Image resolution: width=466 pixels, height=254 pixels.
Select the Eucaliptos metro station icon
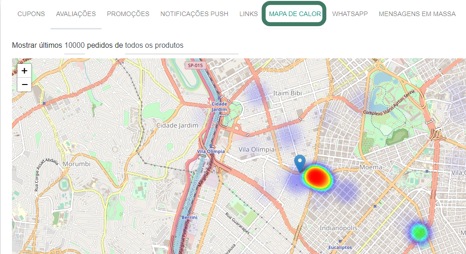pos(341,241)
